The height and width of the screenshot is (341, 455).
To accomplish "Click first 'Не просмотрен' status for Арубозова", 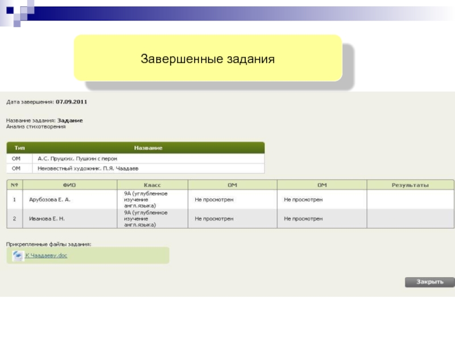I will coord(214,199).
